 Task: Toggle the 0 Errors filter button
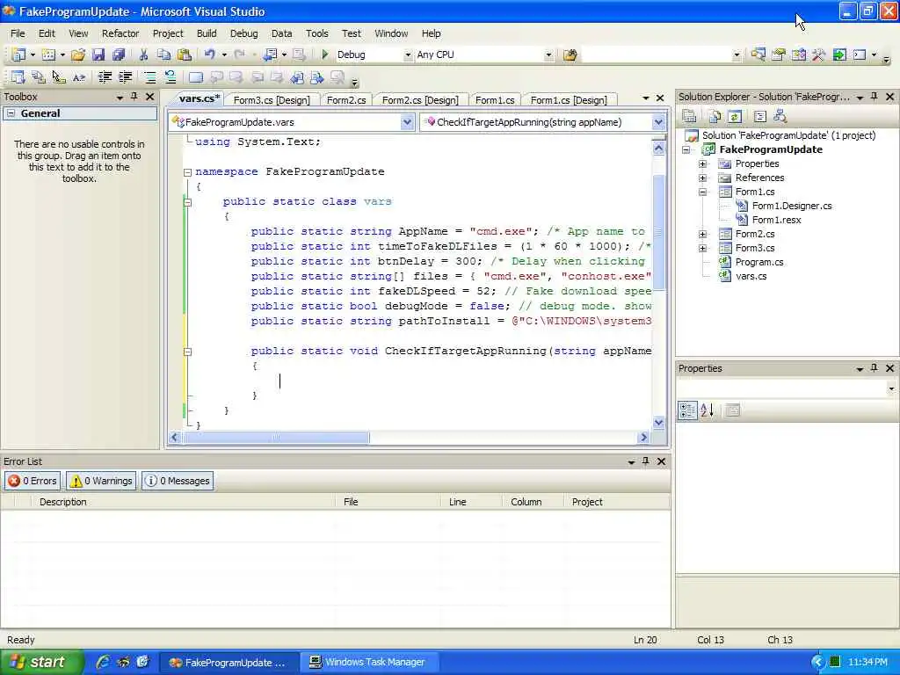(33, 481)
